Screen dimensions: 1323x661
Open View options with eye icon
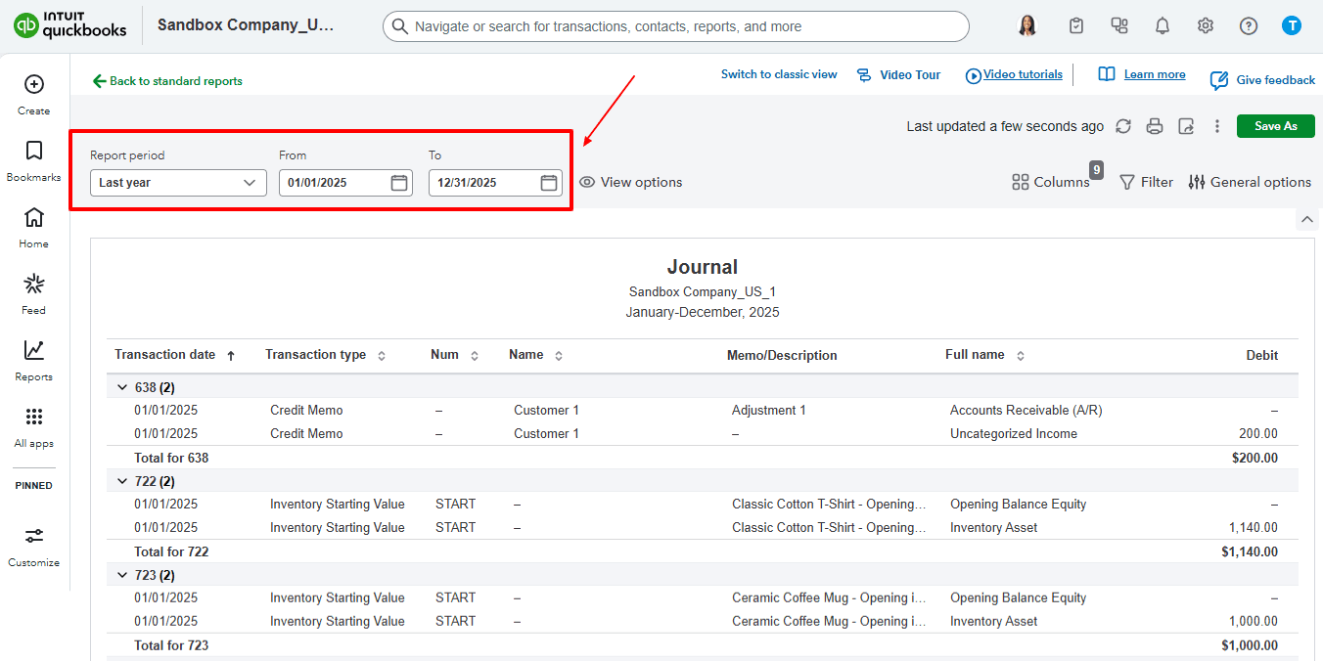click(631, 182)
